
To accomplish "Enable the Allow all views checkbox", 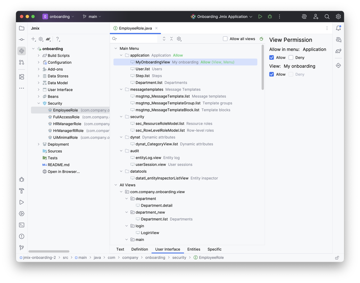I will pyautogui.click(x=225, y=39).
